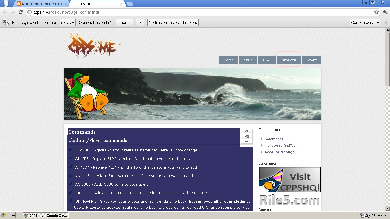Click the Register navigation button
The height and width of the screenshot is (219, 390).
tap(288, 60)
